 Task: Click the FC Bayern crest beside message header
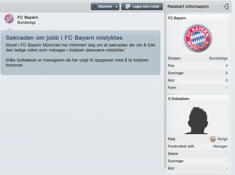9,19
